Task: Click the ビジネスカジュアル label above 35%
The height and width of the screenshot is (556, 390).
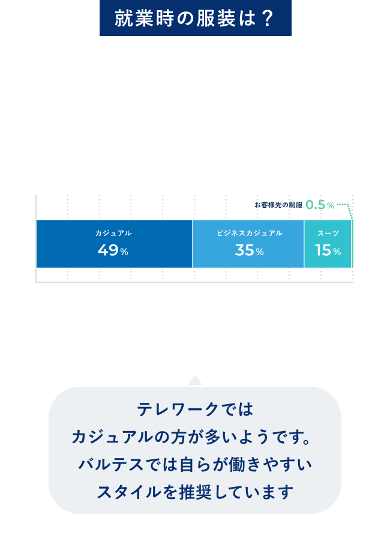Action: pyautogui.click(x=249, y=233)
